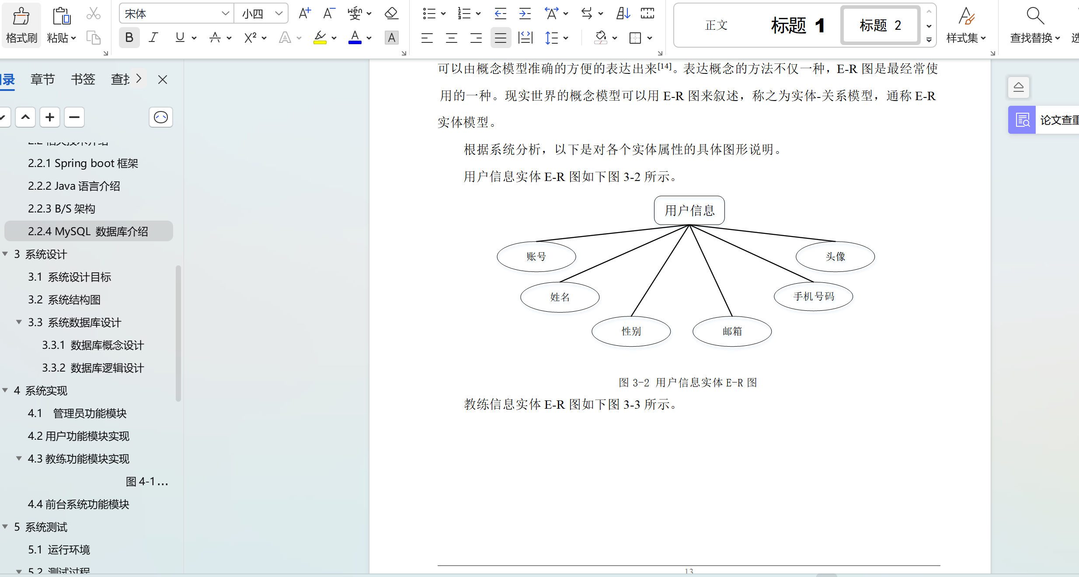Click the show/hide marks icon
Image resolution: width=1079 pixels, height=577 pixels.
pyautogui.click(x=647, y=14)
